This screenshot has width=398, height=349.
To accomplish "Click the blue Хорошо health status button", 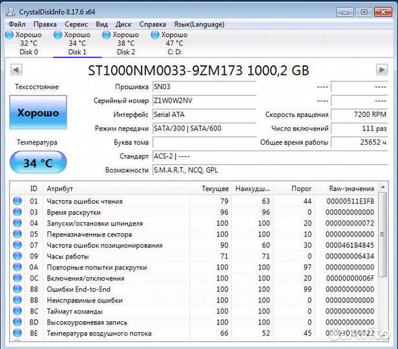I will (x=38, y=112).
